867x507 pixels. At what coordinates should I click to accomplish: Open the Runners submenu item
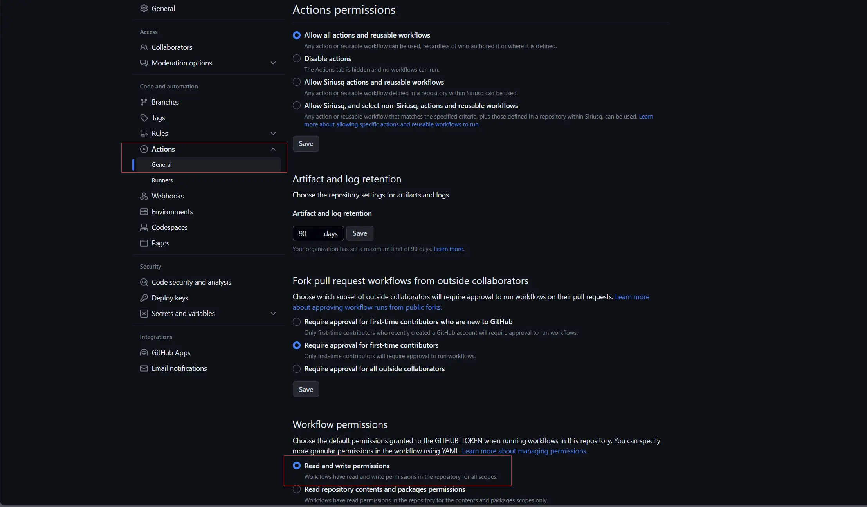pyautogui.click(x=162, y=180)
